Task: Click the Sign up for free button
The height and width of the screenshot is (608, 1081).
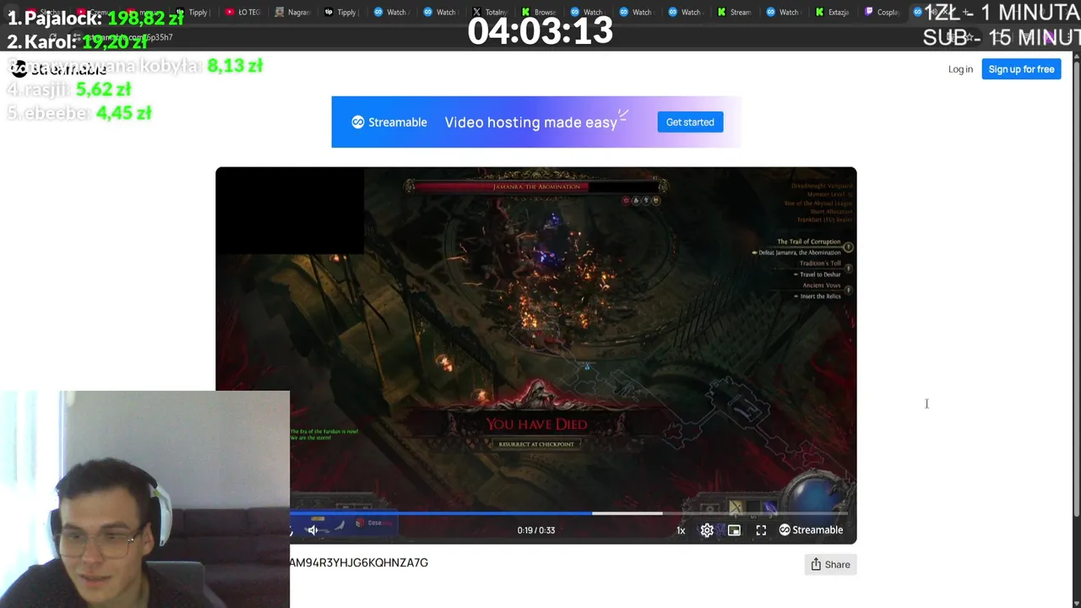Action: point(1021,69)
